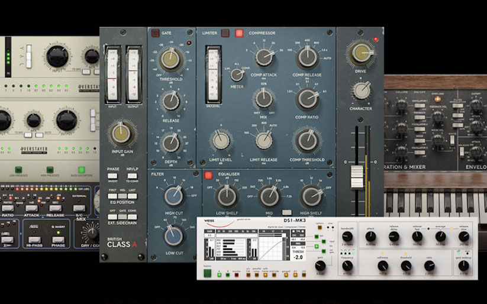The image size is (487, 304).
Task: Click the LIMIT RELEASE knob
Action: coord(264,140)
